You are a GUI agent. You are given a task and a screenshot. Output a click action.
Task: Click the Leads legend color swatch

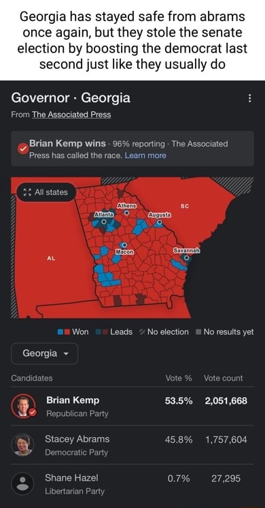pyautogui.click(x=101, y=332)
